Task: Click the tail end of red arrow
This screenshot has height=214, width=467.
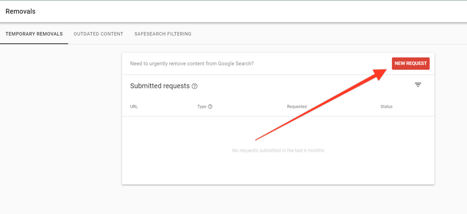Action: pyautogui.click(x=257, y=139)
